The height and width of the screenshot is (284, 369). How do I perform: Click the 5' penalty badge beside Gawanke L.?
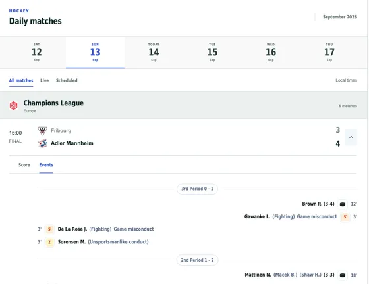(345, 217)
